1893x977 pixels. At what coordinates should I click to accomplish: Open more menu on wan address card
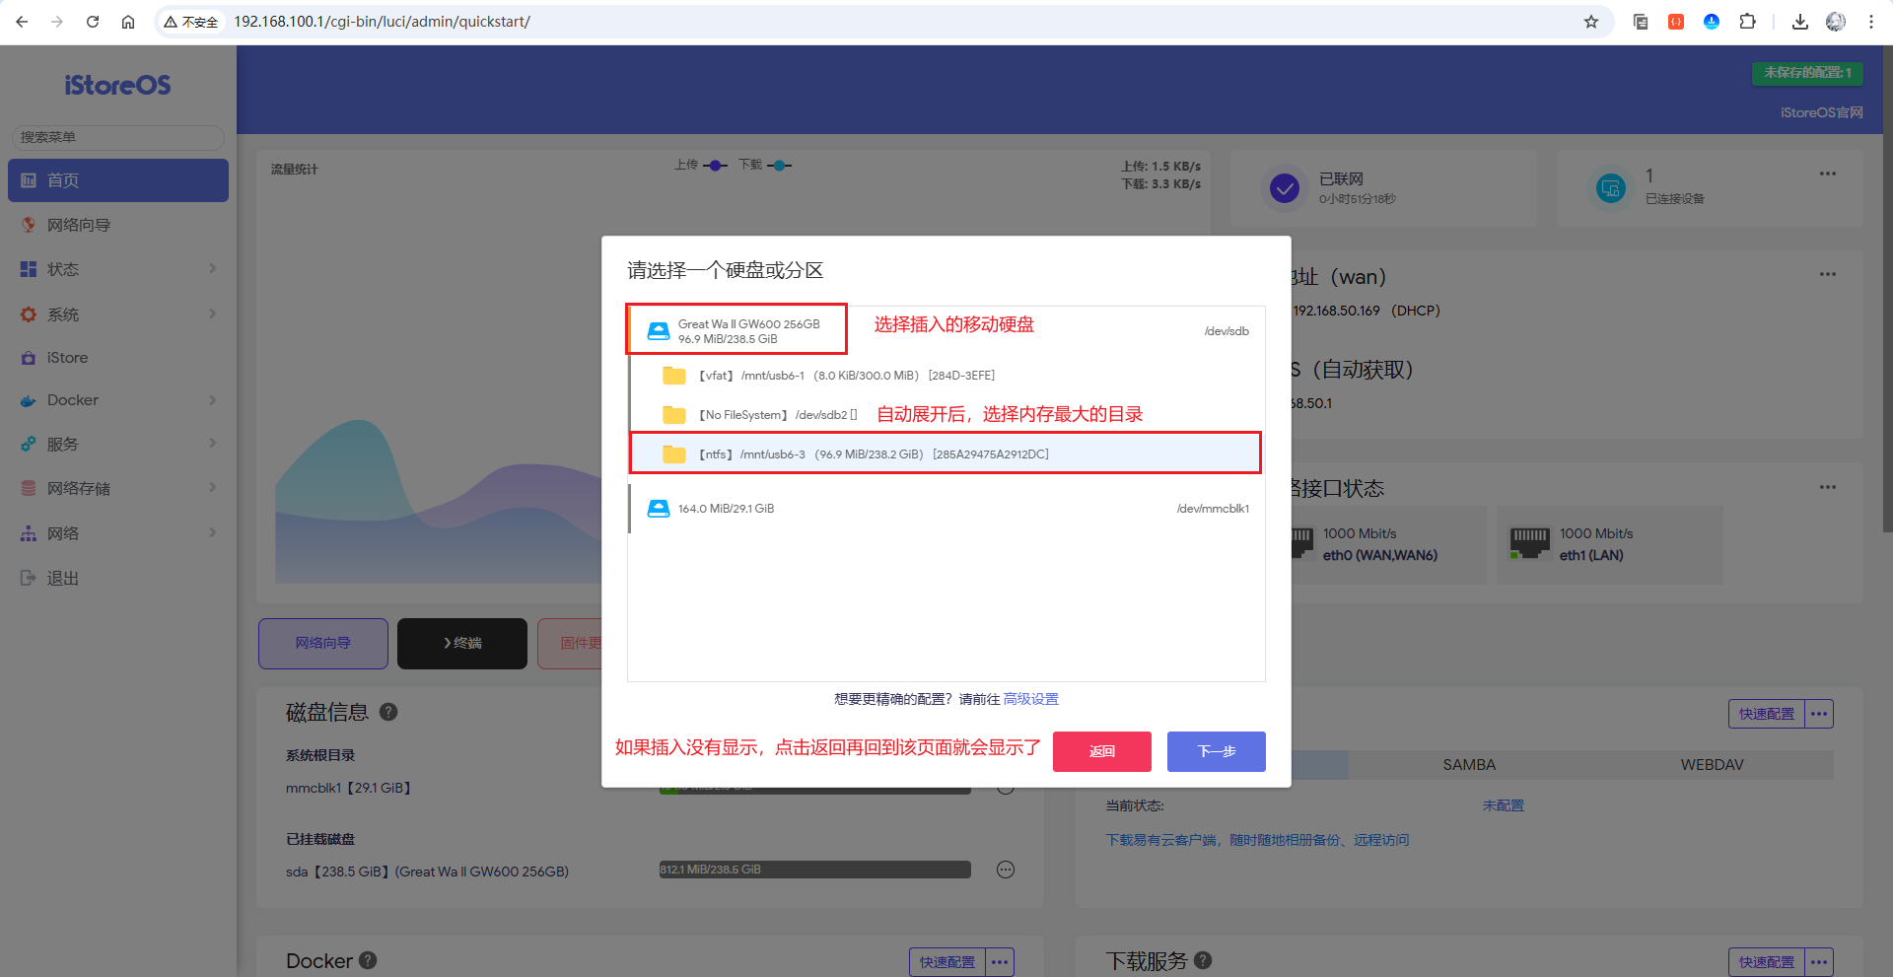click(x=1828, y=274)
